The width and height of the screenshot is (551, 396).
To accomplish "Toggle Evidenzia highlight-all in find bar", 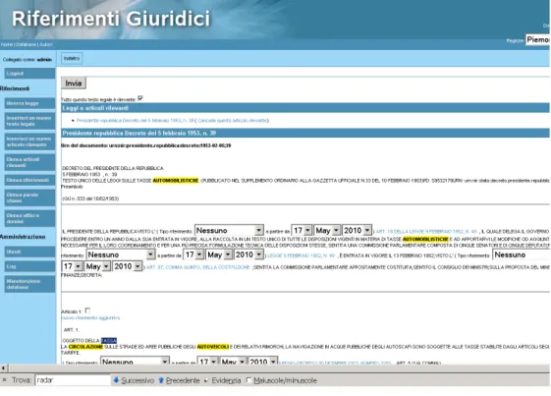I will [x=222, y=380].
